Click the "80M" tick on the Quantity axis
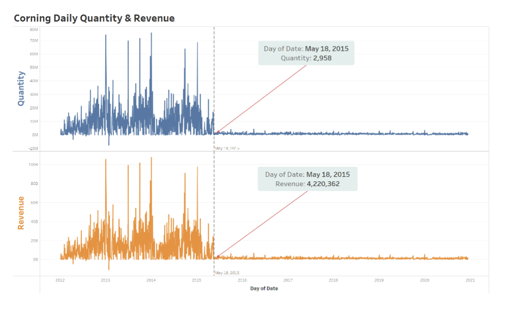The height and width of the screenshot is (311, 508). (x=34, y=30)
